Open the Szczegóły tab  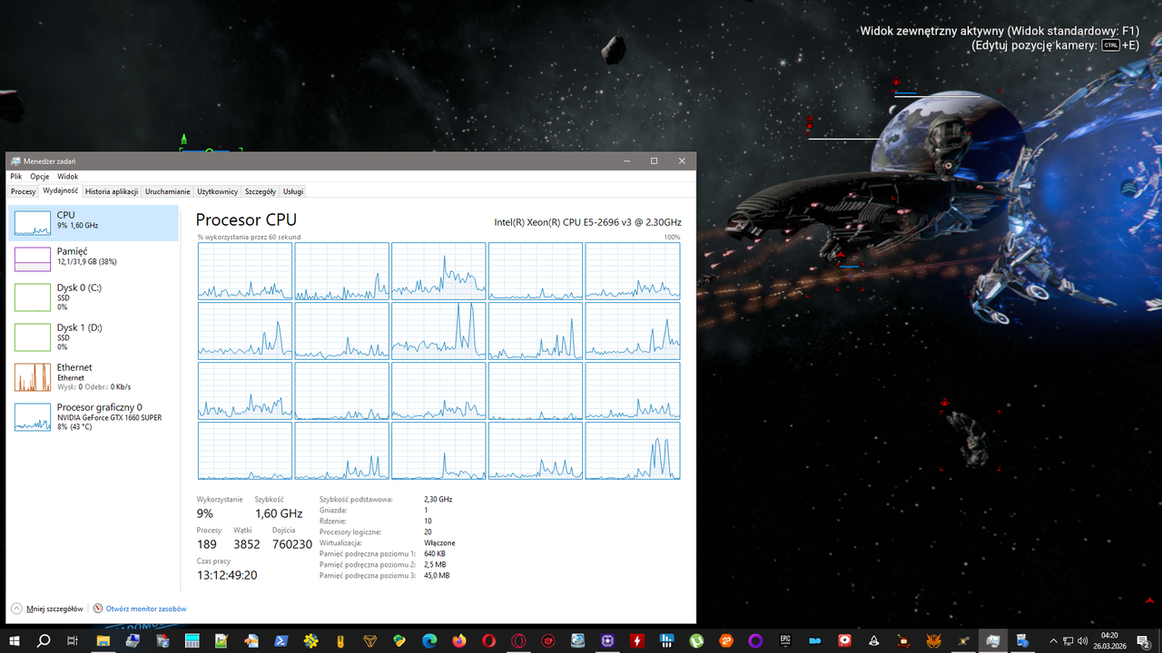pyautogui.click(x=261, y=191)
